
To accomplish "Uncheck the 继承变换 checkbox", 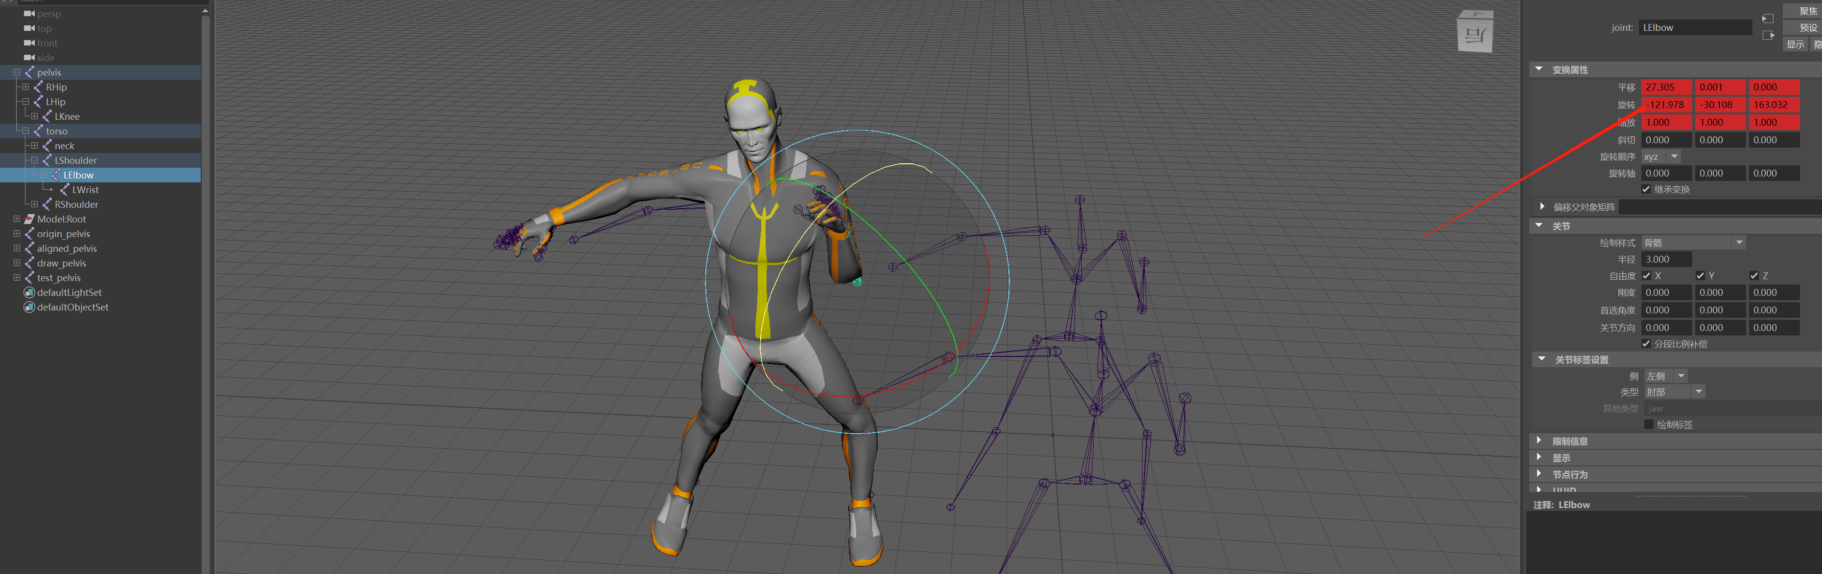I will 1646,189.
